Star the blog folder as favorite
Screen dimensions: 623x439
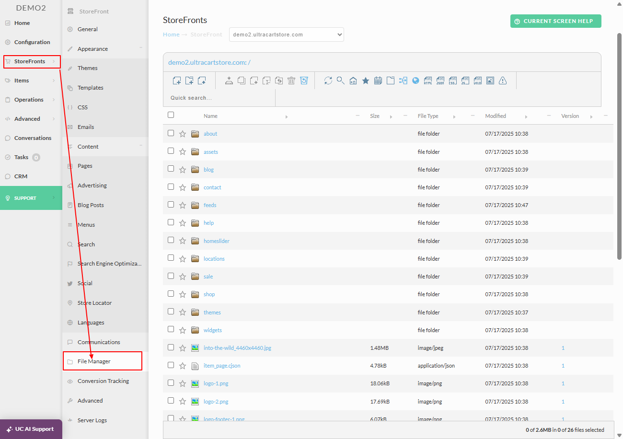pos(183,170)
